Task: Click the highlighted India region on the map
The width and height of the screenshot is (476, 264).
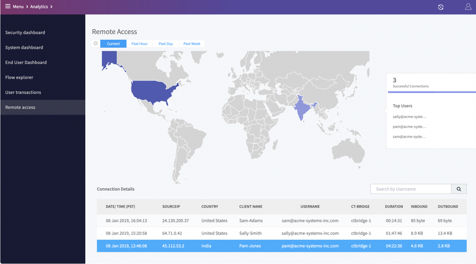Action: point(302,107)
